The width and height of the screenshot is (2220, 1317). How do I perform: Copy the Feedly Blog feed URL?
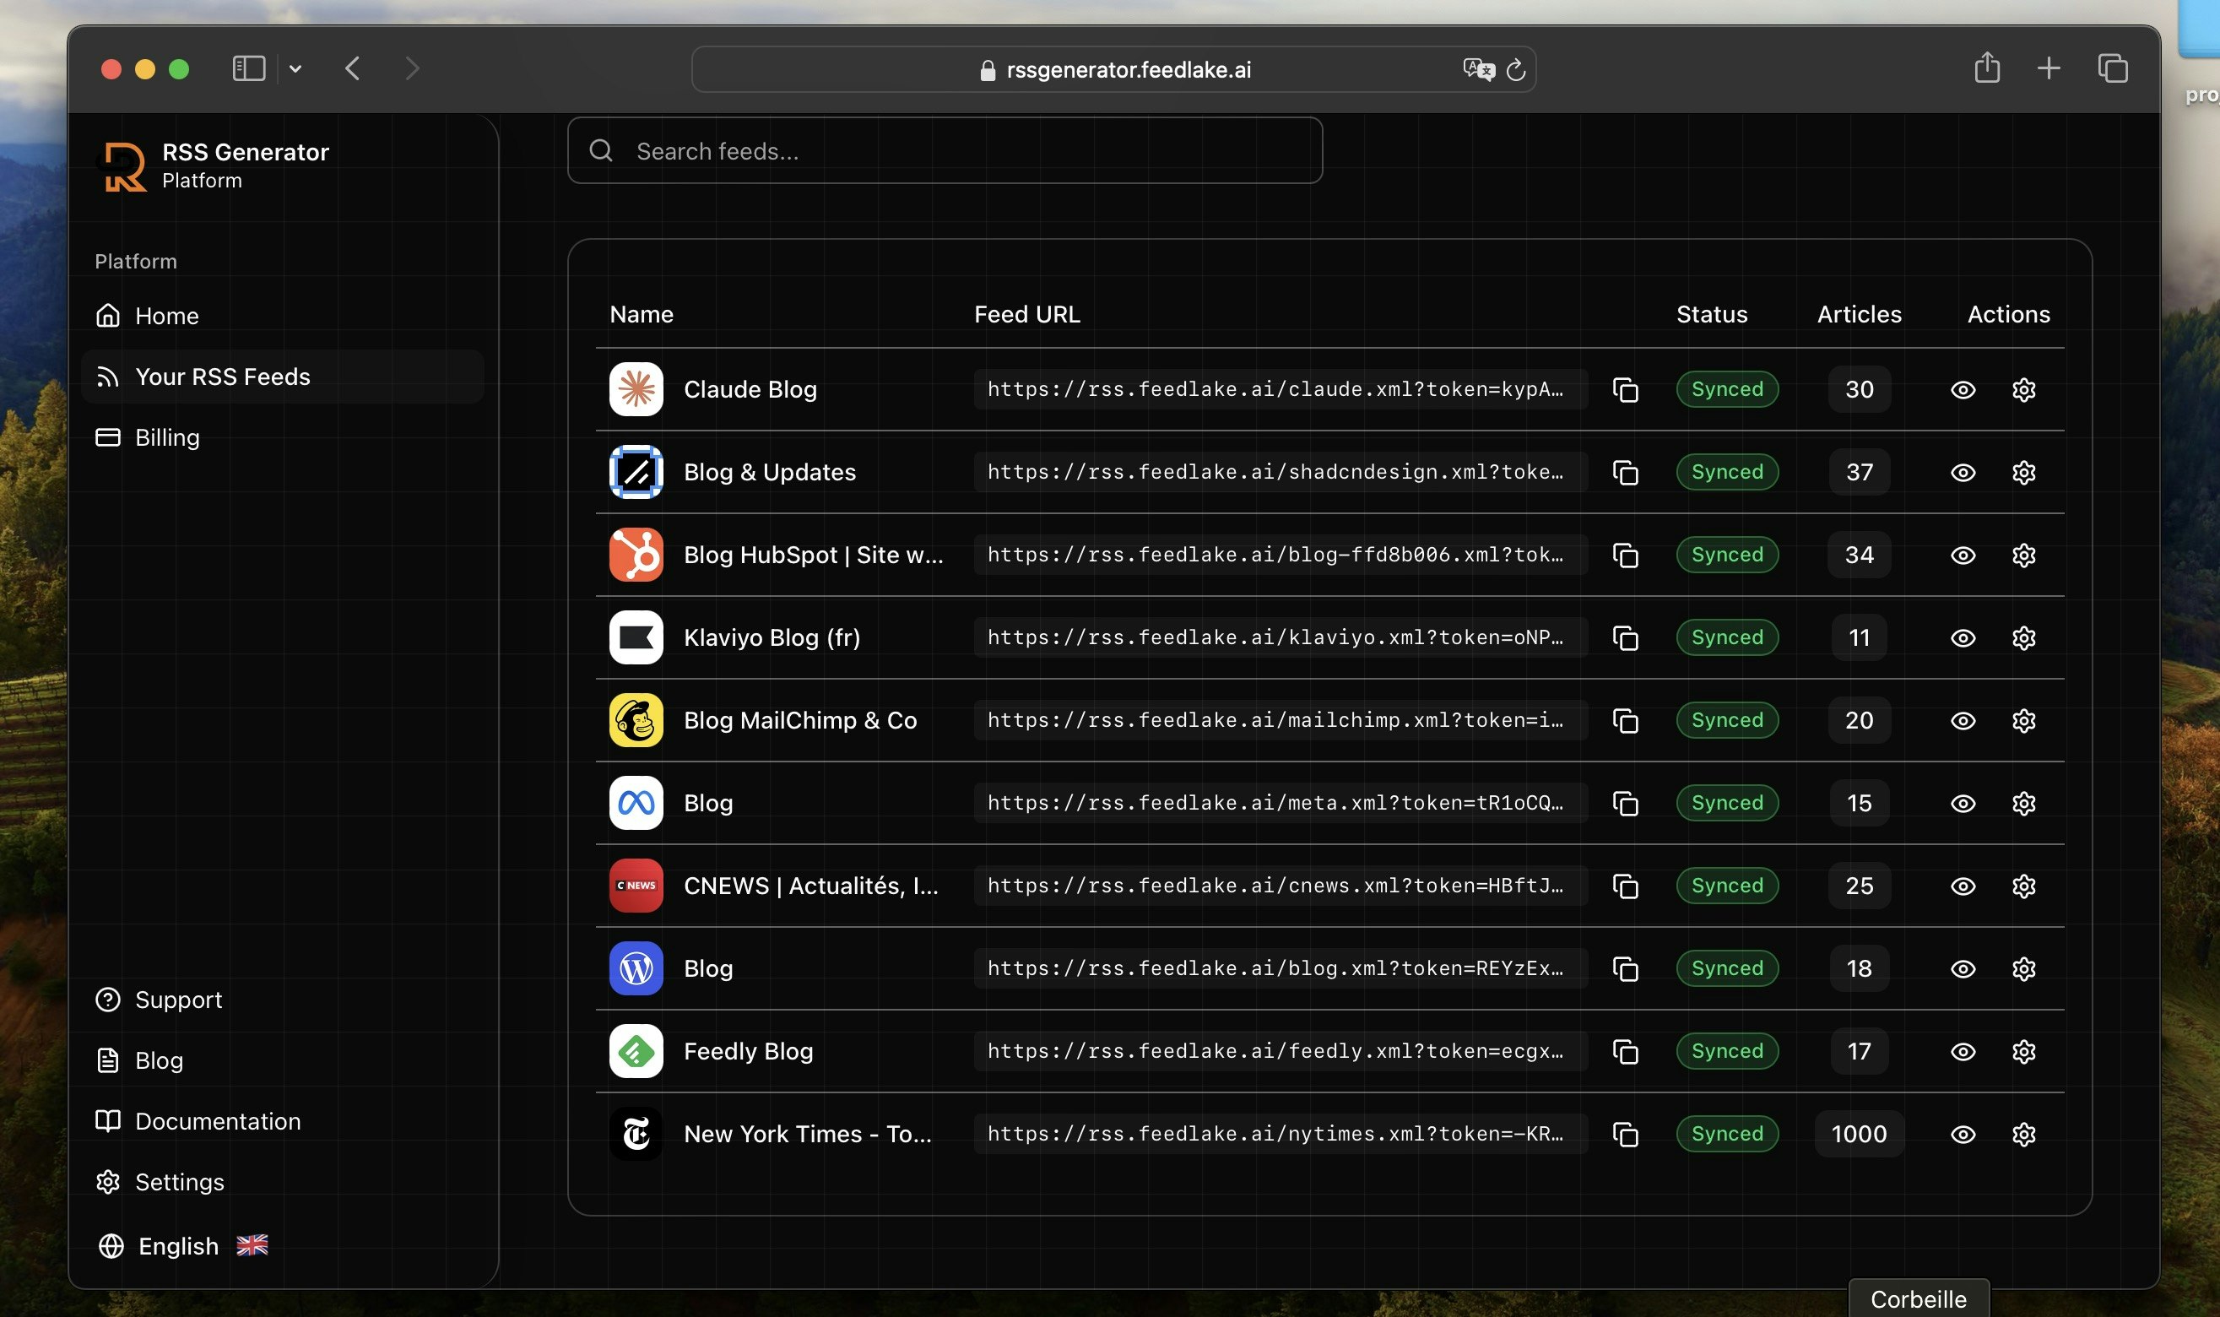pyautogui.click(x=1626, y=1051)
